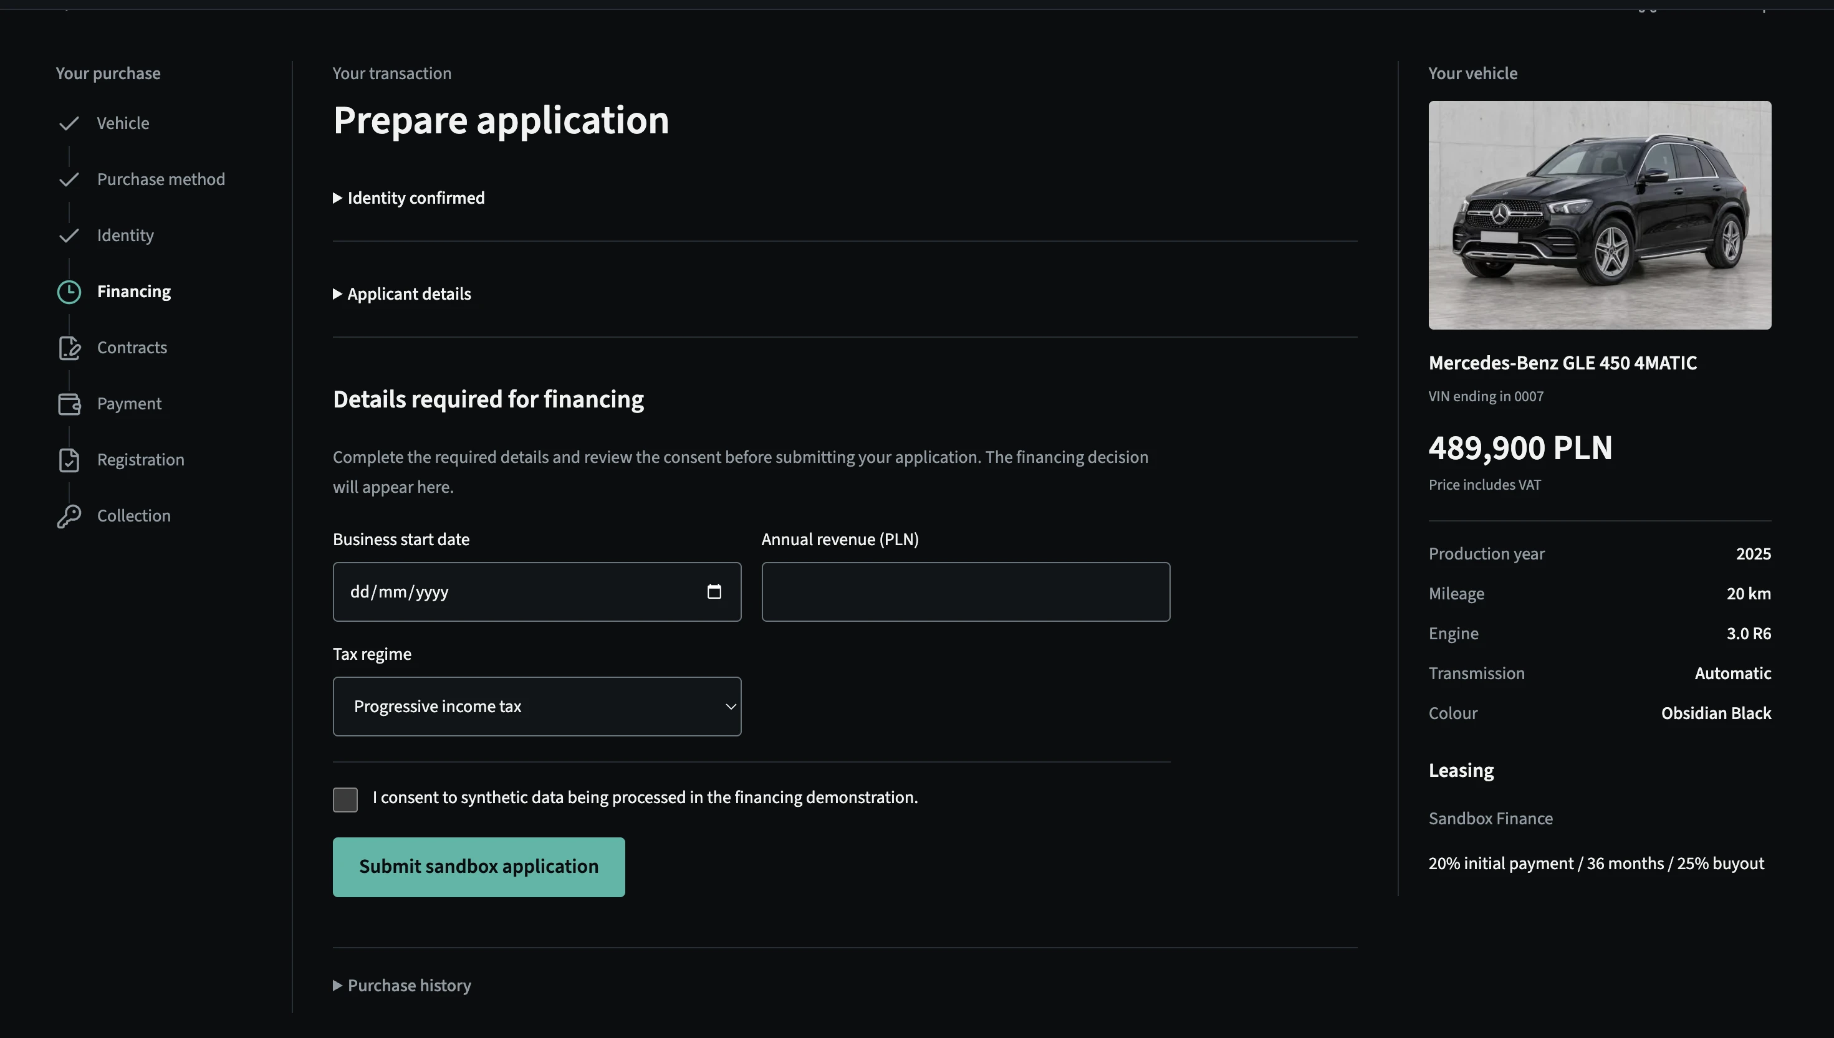Submit sandbox application
The width and height of the screenshot is (1834, 1038).
(479, 867)
